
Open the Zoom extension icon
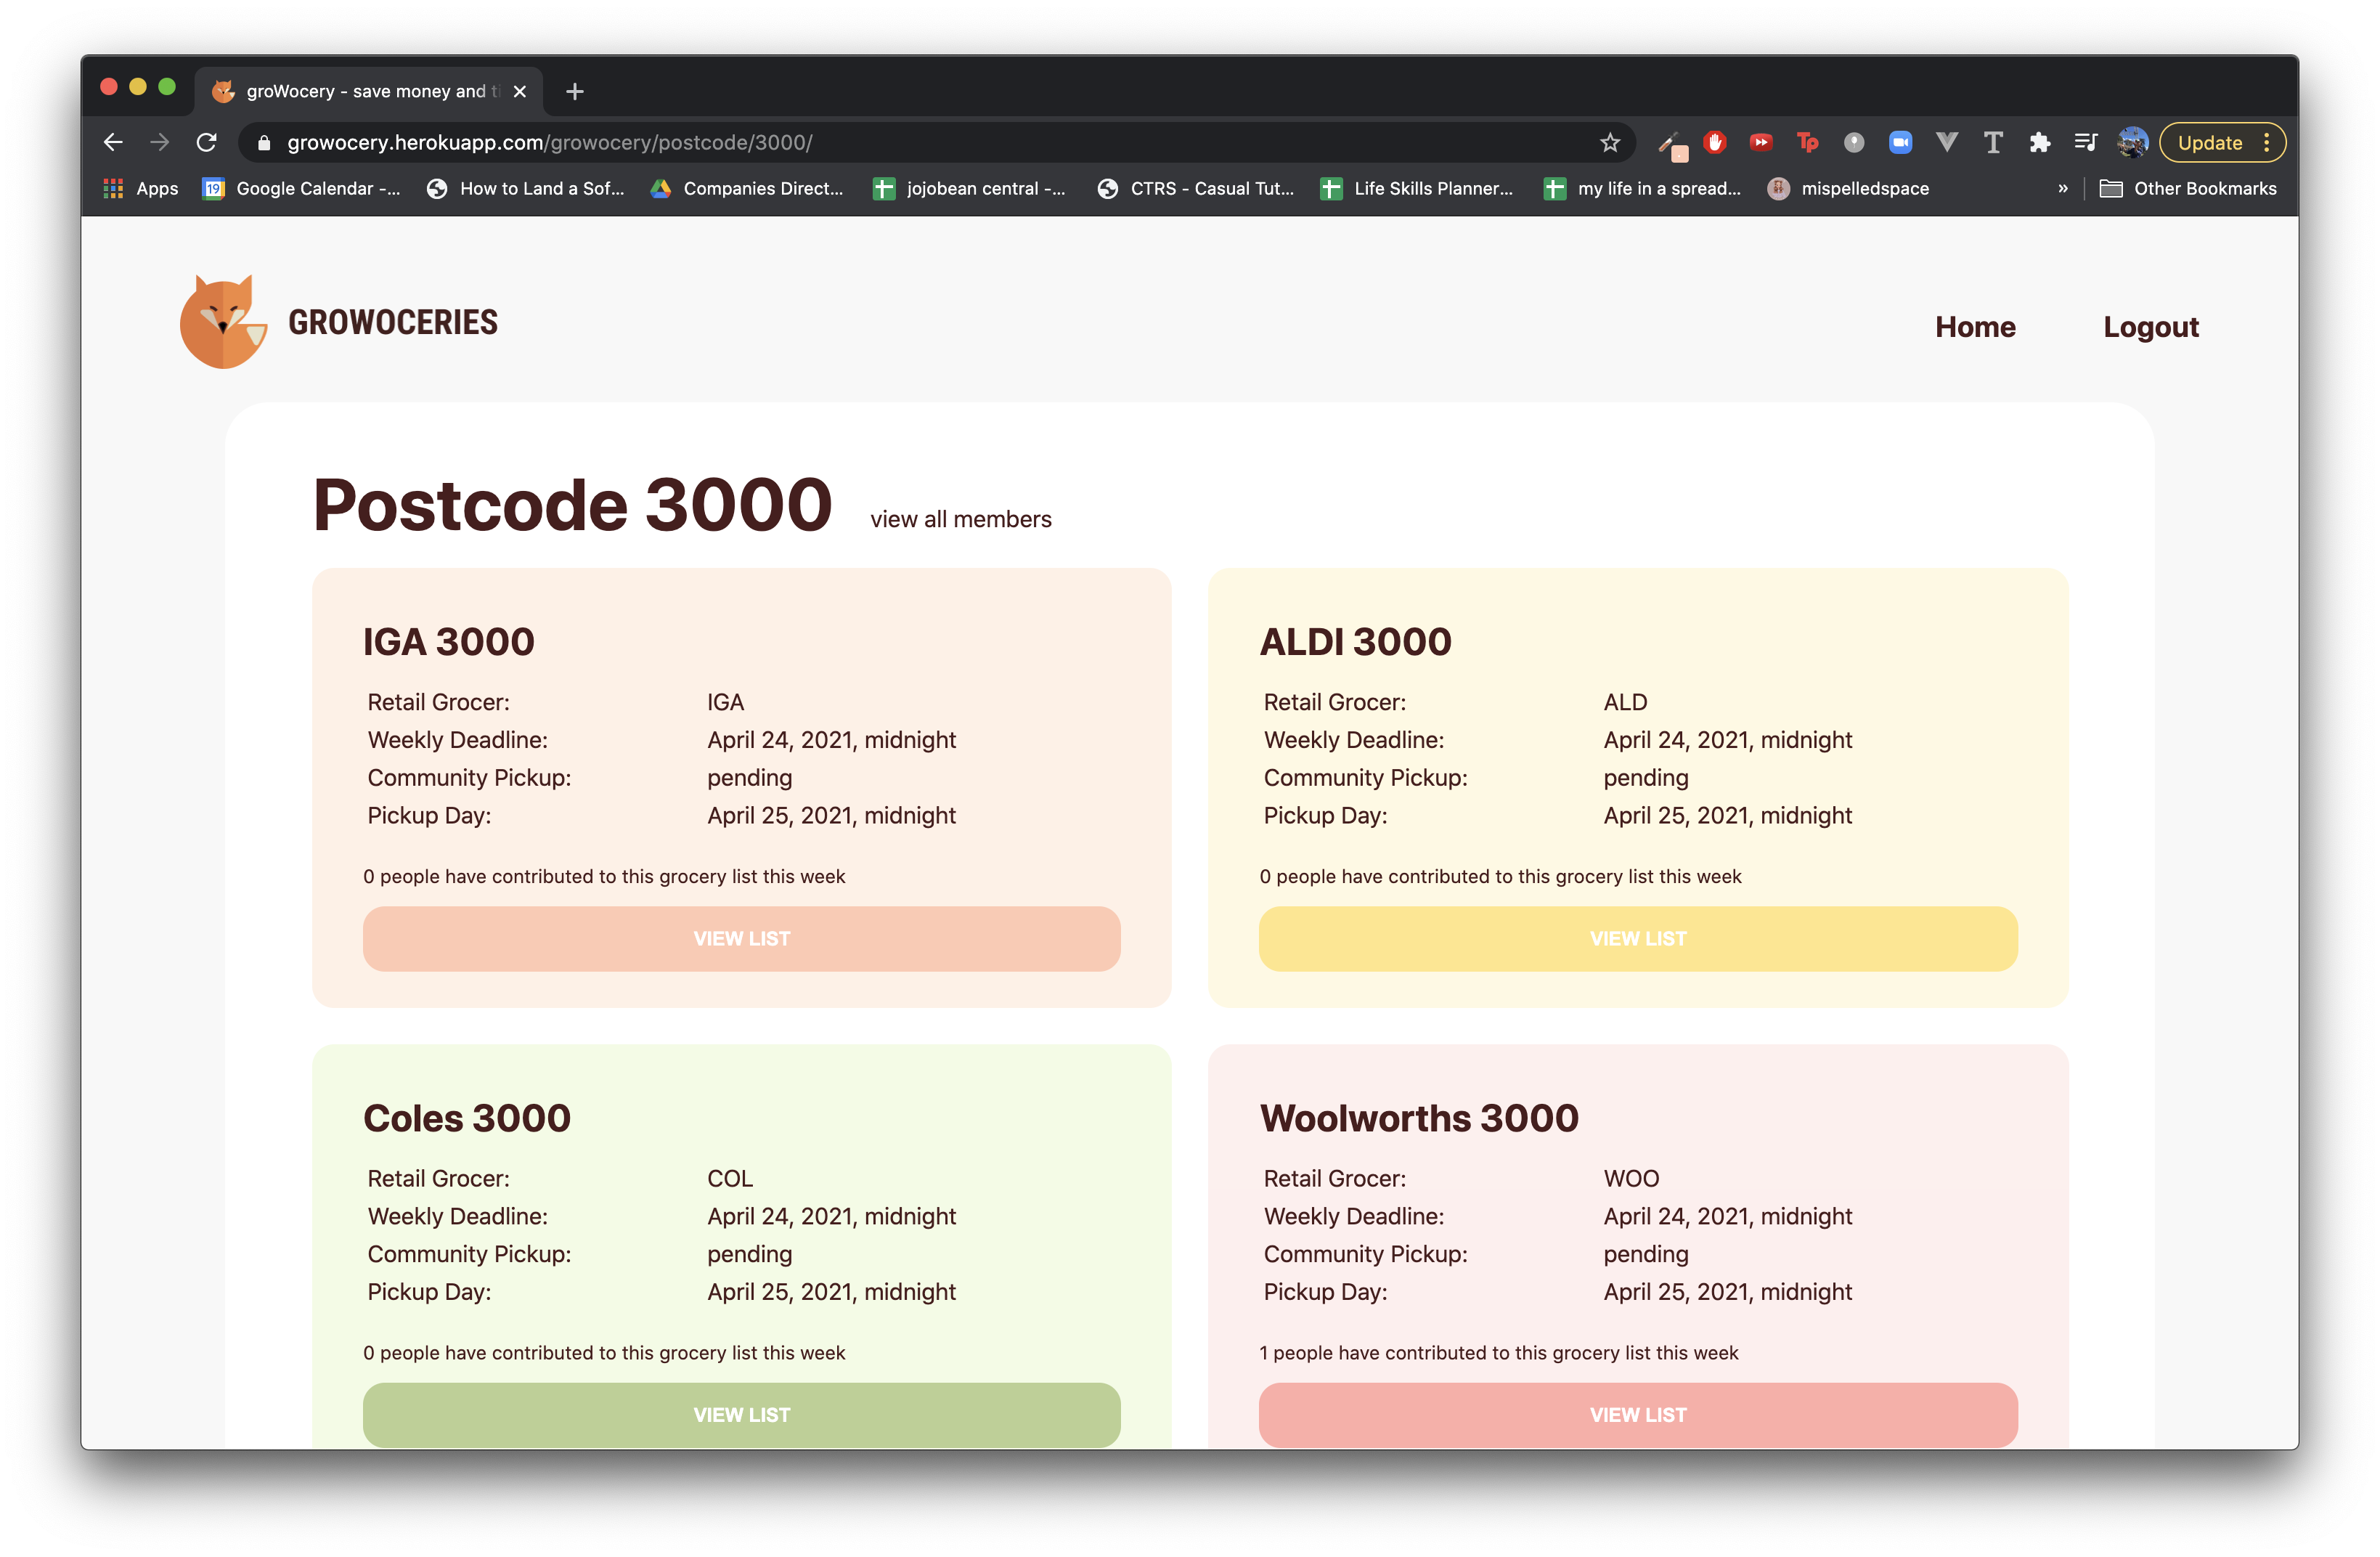point(1900,143)
